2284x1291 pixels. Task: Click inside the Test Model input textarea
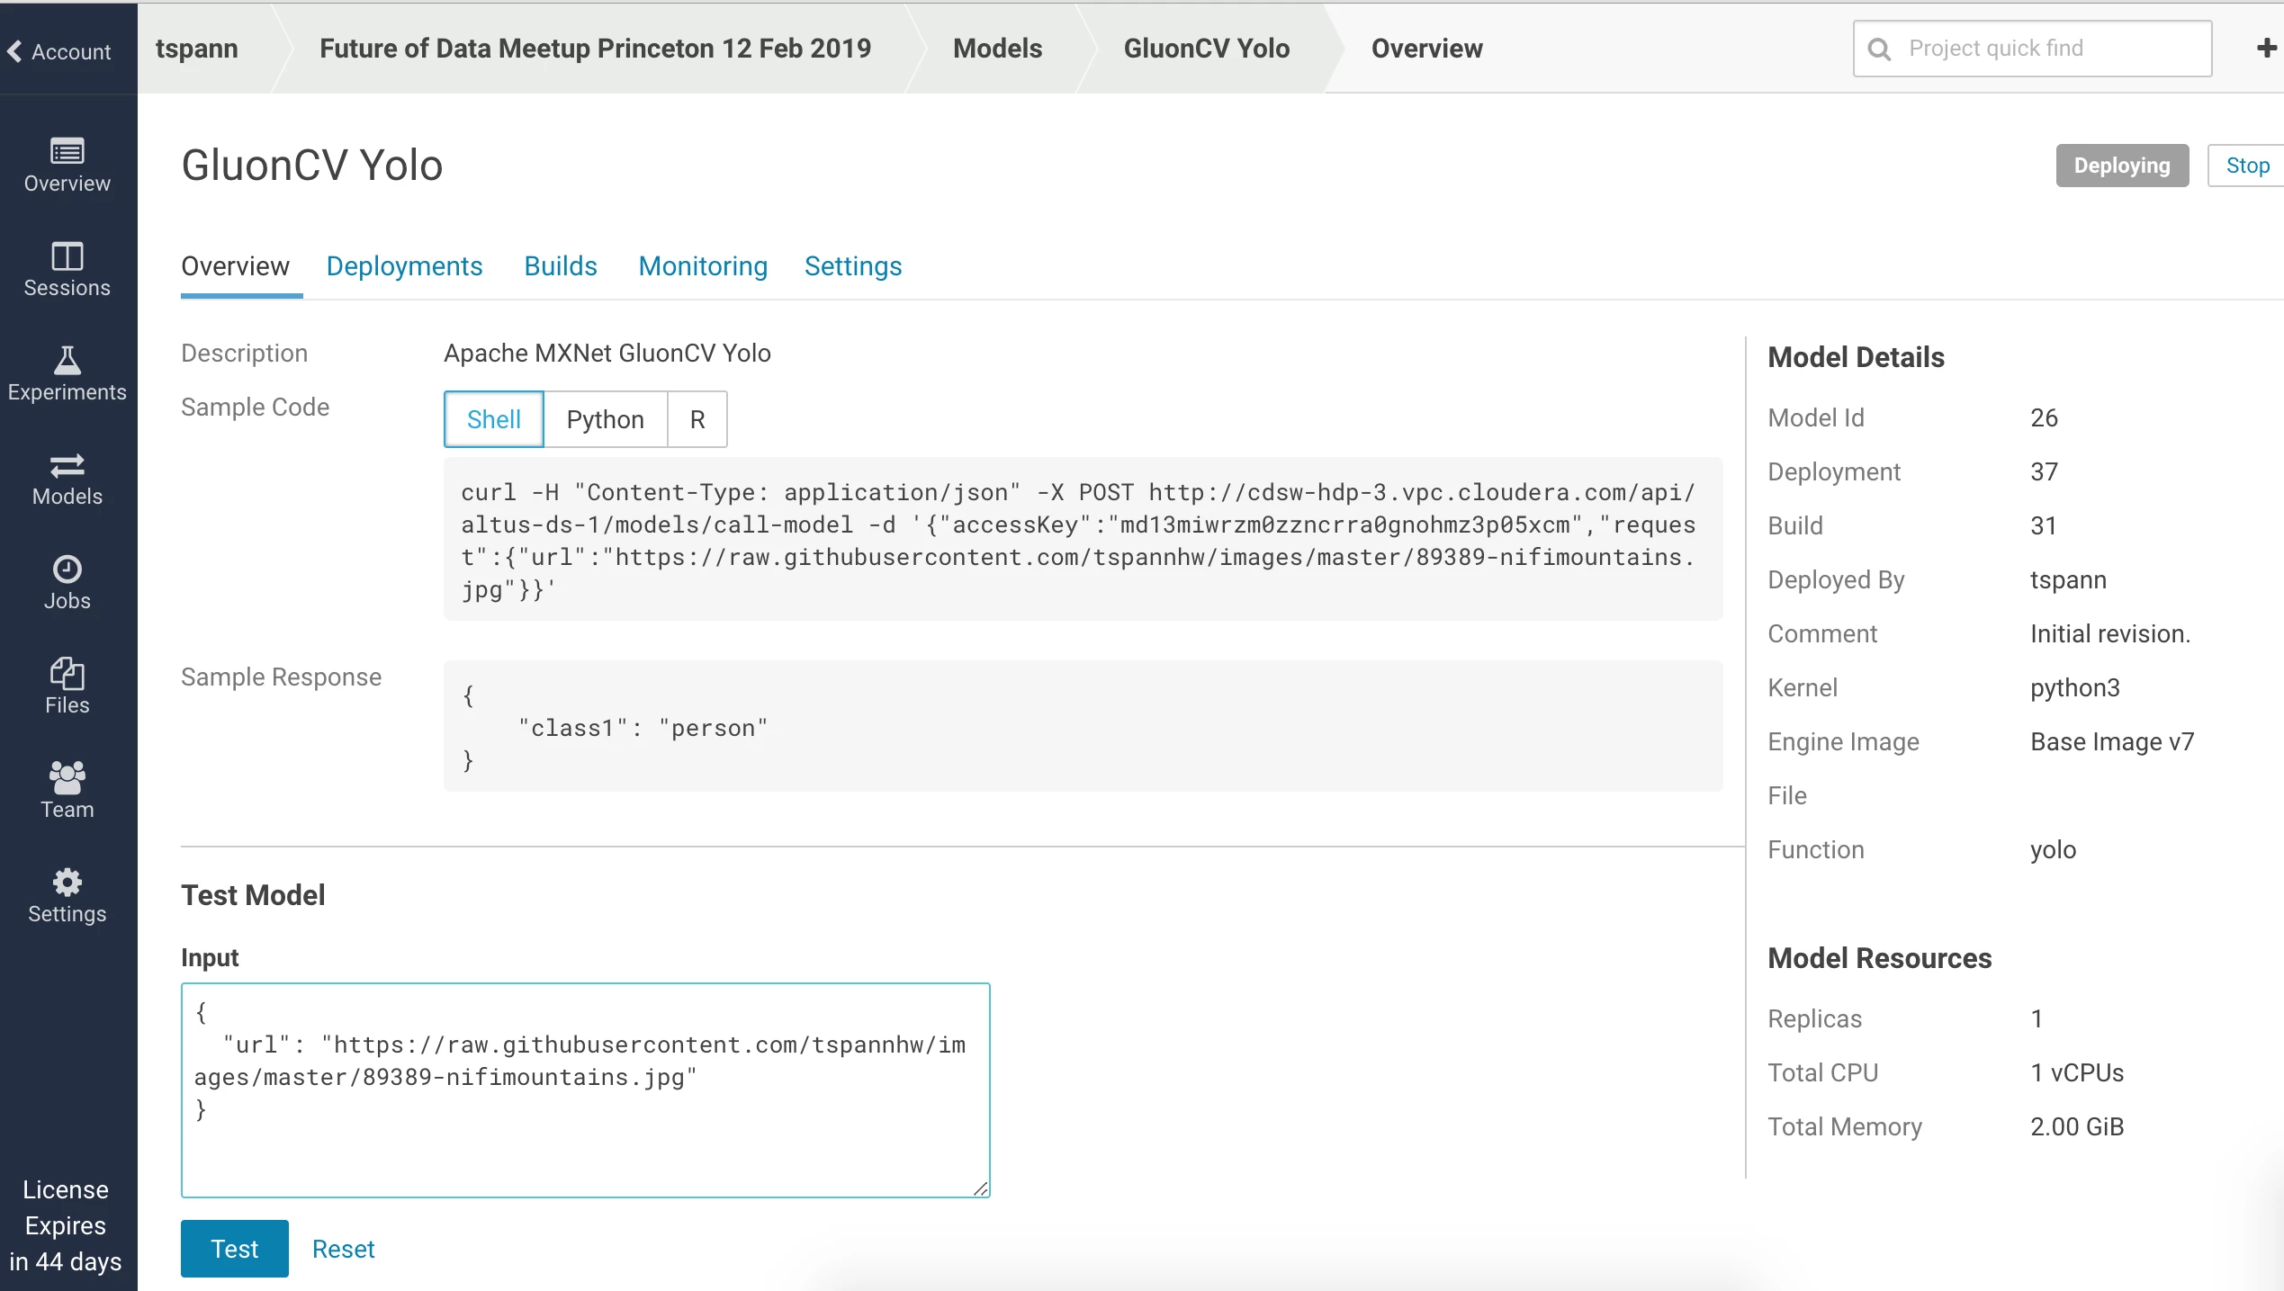pyautogui.click(x=585, y=1090)
